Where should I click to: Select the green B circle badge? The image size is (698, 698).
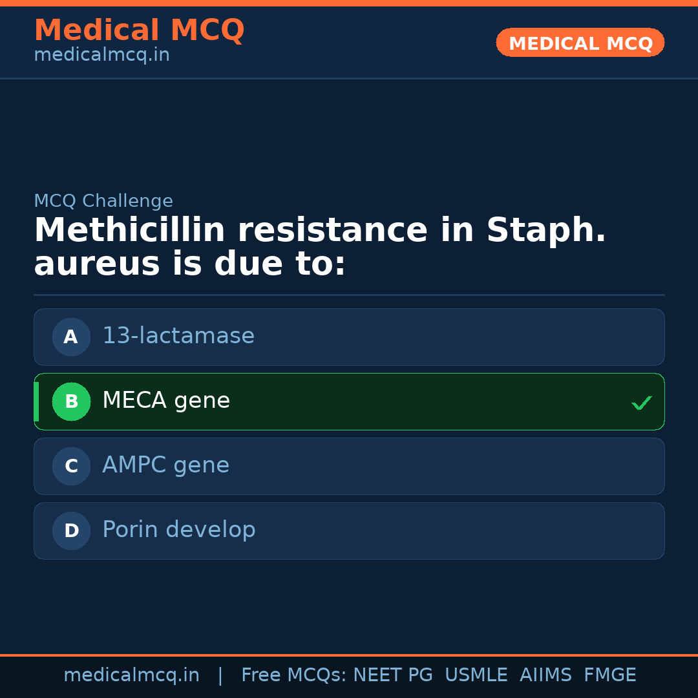tap(71, 401)
